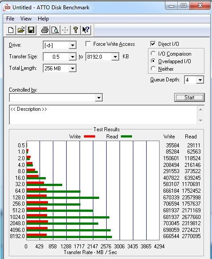Viewport: 212px width, 259px height.
Task: Click the Print toolbar icon
Action: (45, 30)
